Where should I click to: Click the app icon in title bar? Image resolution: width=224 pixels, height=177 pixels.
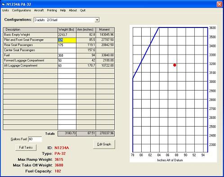(x=3, y=5)
